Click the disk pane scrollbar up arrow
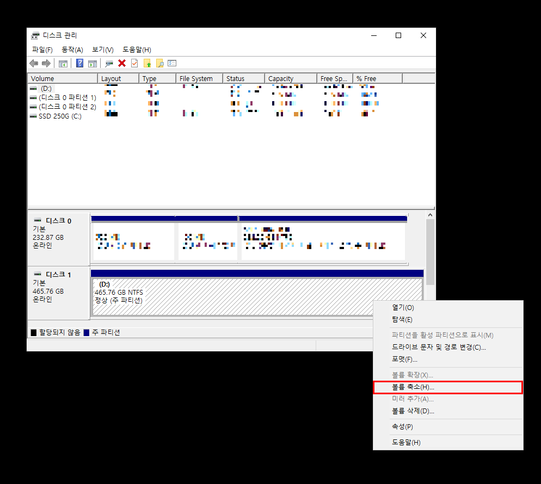This screenshot has height=484, width=541. 431,215
